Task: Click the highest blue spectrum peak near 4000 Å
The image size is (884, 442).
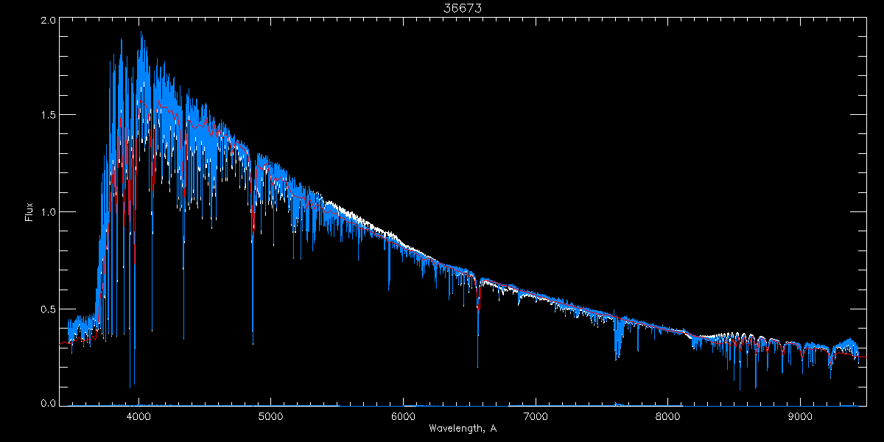Action: pyautogui.click(x=141, y=37)
